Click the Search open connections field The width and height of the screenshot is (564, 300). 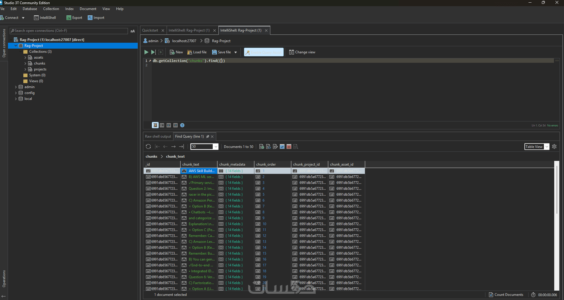[x=69, y=31]
